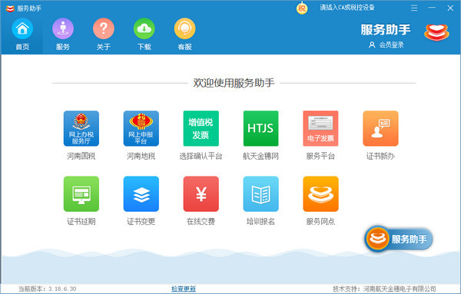The width and height of the screenshot is (461, 294).
Task: Open the 证书变更 layers icon
Action: [141, 194]
